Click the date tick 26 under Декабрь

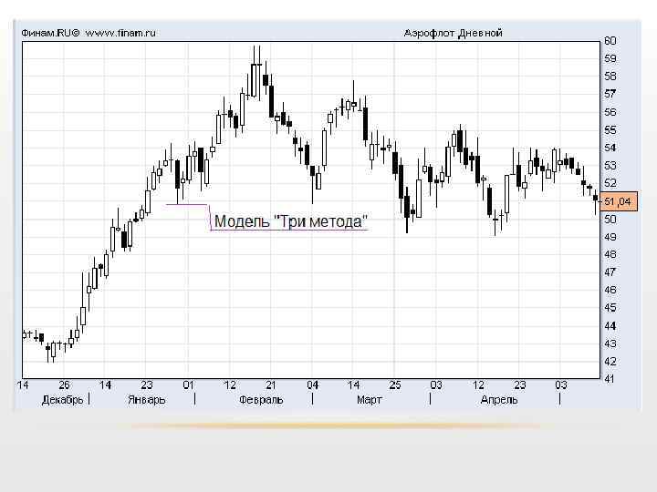point(64,384)
